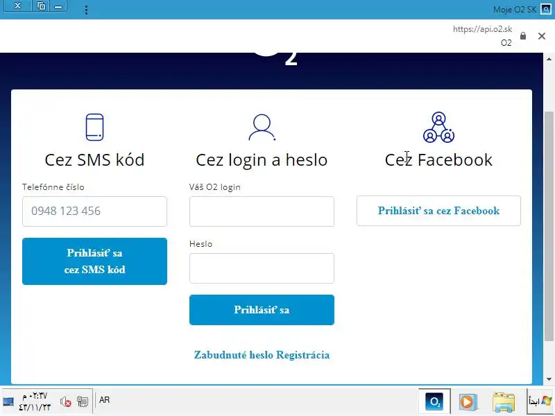Click the social network icon above Cez Facebook

pyautogui.click(x=438, y=128)
